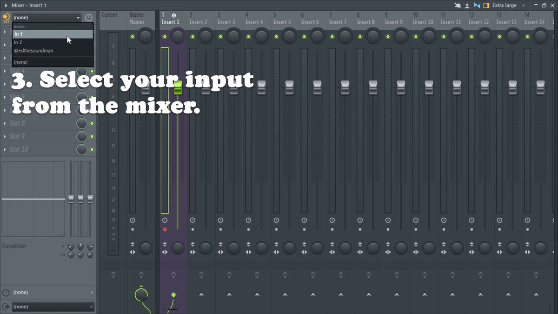Click Insert 1 FX link icon
The width and height of the screenshot is (558, 314).
pos(173,275)
